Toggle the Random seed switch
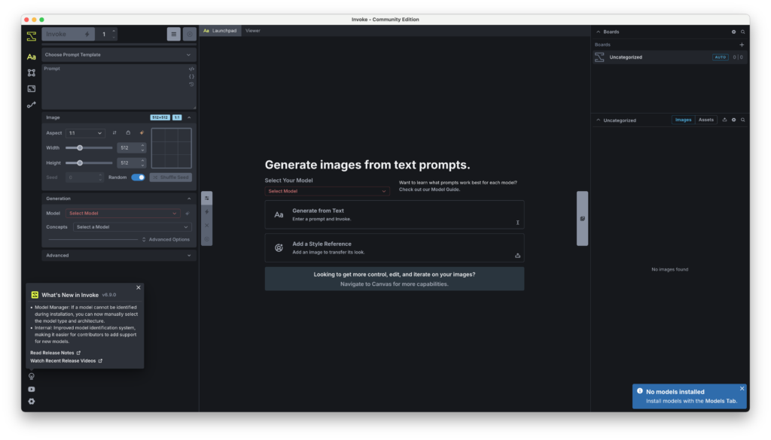 138,178
